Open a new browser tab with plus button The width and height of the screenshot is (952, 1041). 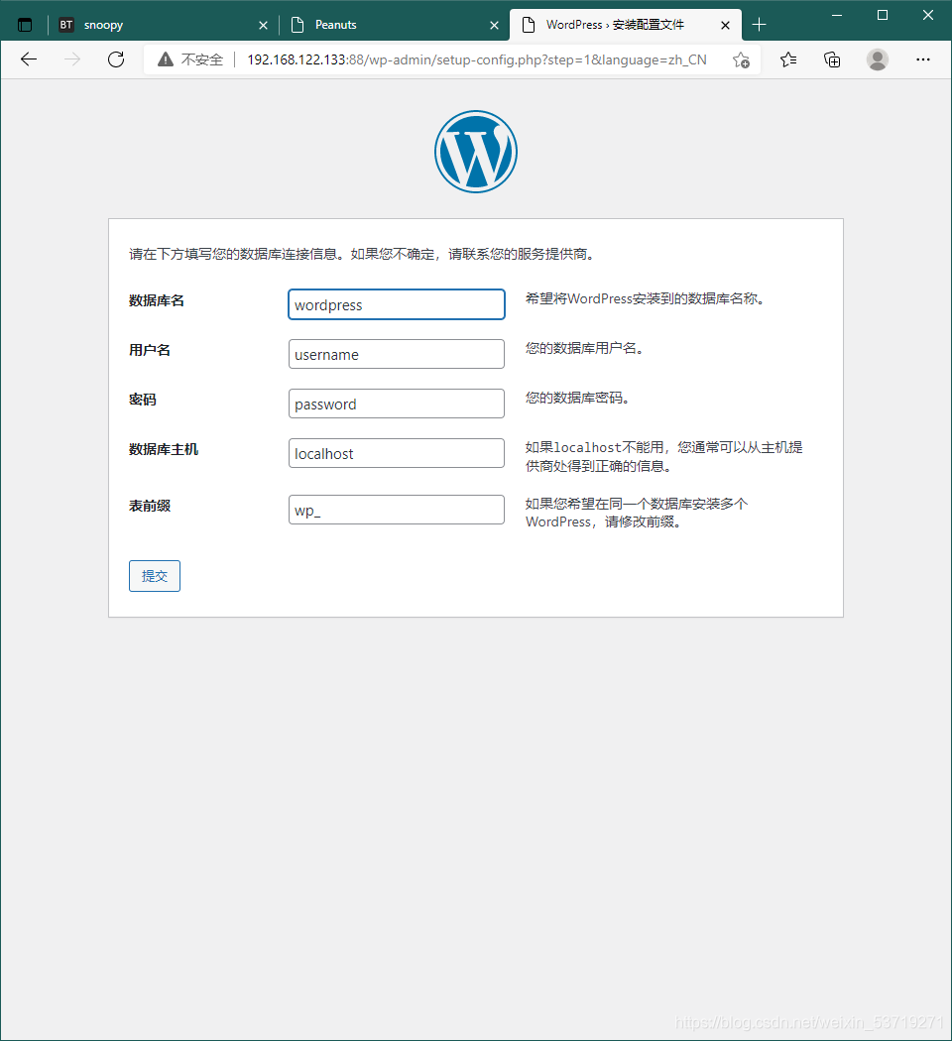[x=759, y=24]
